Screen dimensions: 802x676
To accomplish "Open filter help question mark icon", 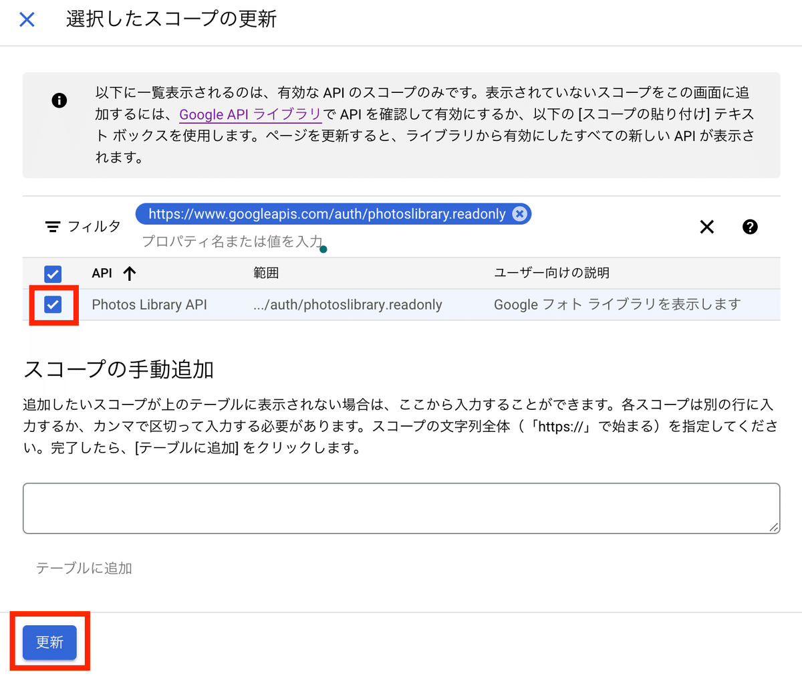I will (x=750, y=227).
